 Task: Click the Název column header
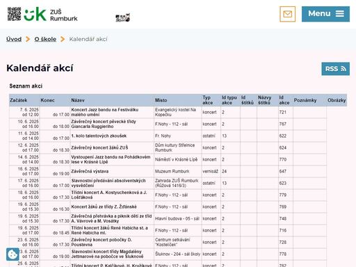coord(78,100)
